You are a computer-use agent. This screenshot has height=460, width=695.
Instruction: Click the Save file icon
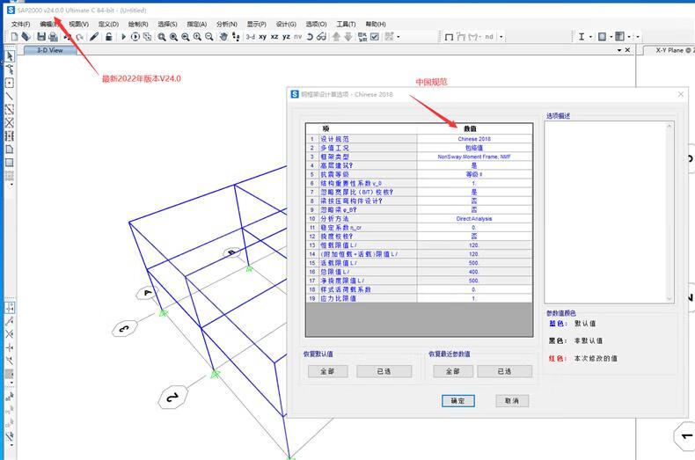[x=40, y=37]
